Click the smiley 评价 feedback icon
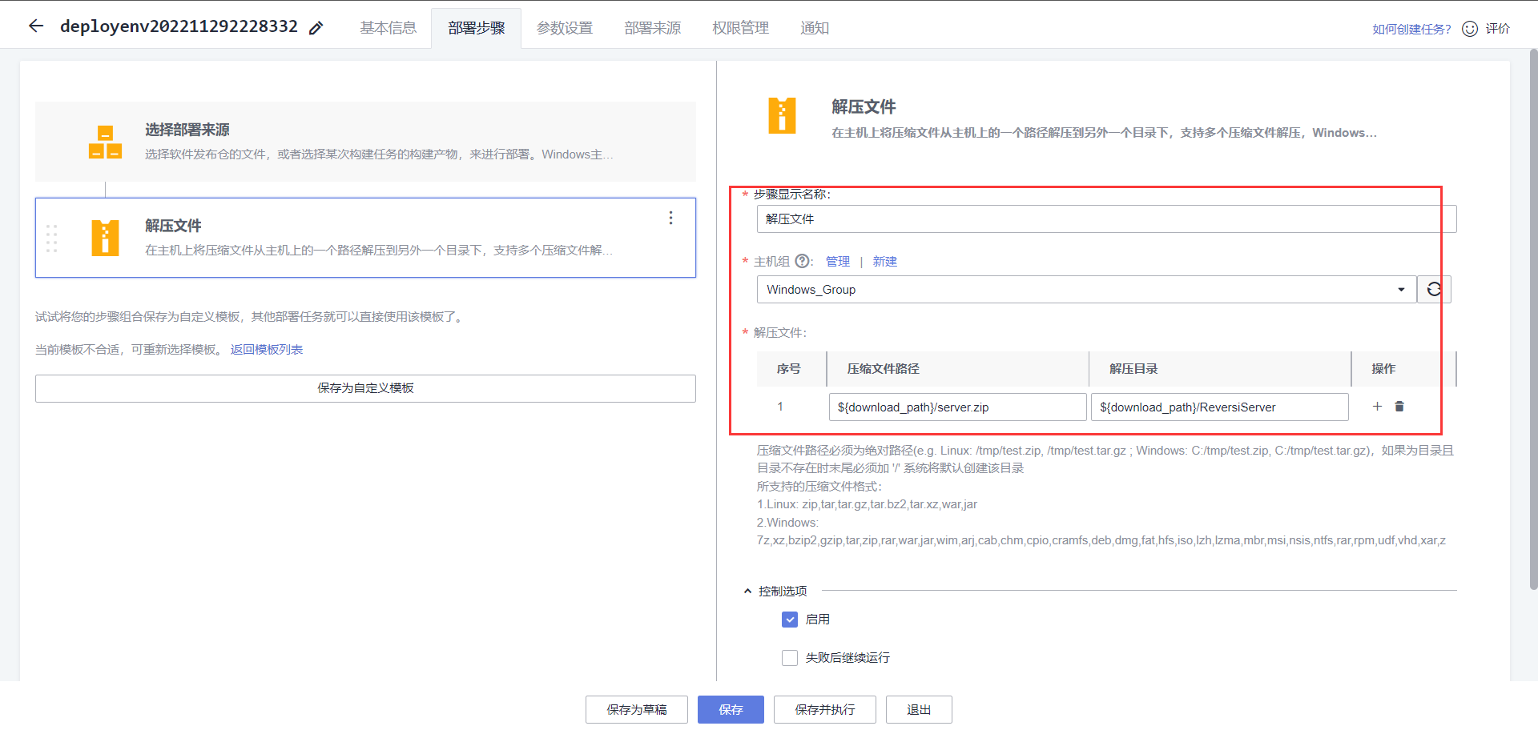The width and height of the screenshot is (1538, 738). tap(1469, 28)
